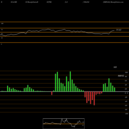This screenshot has height=129, width=129.
Task: Click the RSI panel 50 level label
Action: tap(2, 34)
